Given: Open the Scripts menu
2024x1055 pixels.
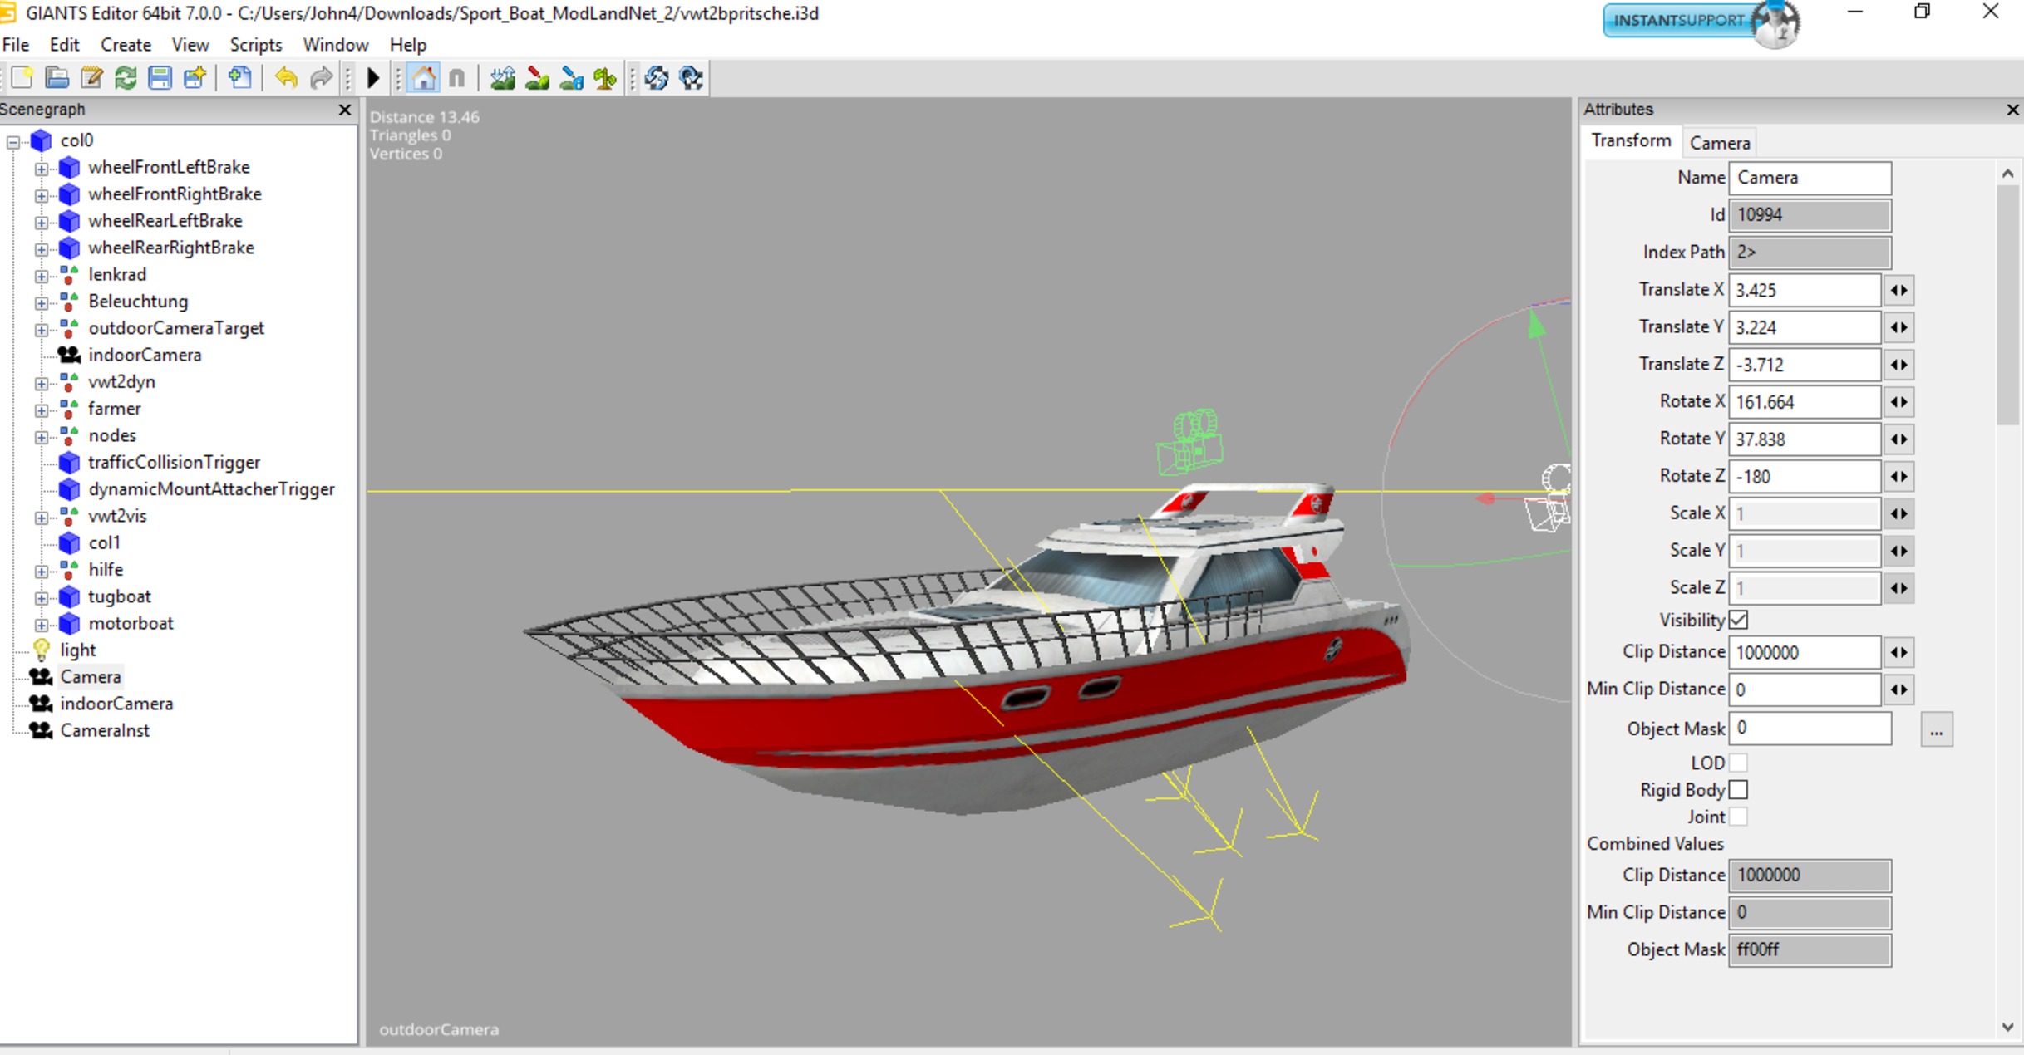Looking at the screenshot, I should tap(255, 45).
